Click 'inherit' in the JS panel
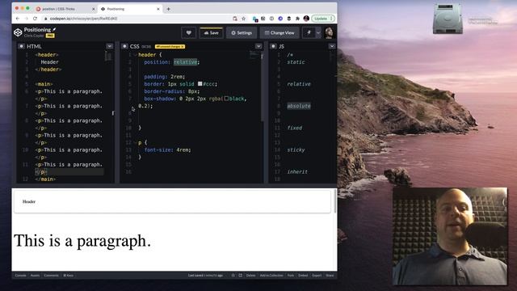 297,171
